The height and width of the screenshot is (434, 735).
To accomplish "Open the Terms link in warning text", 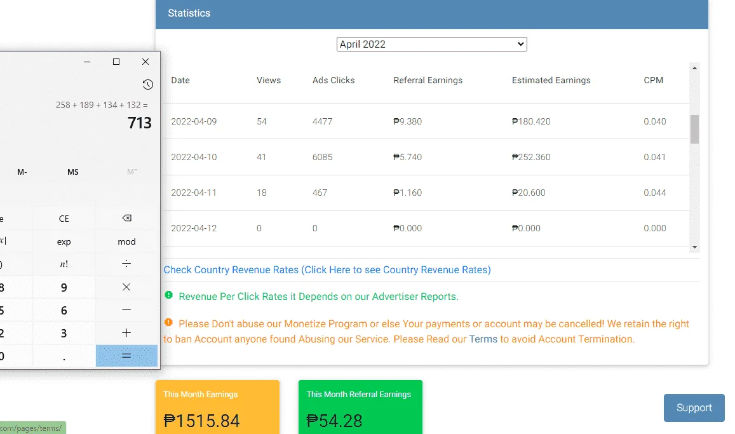I will click(483, 339).
